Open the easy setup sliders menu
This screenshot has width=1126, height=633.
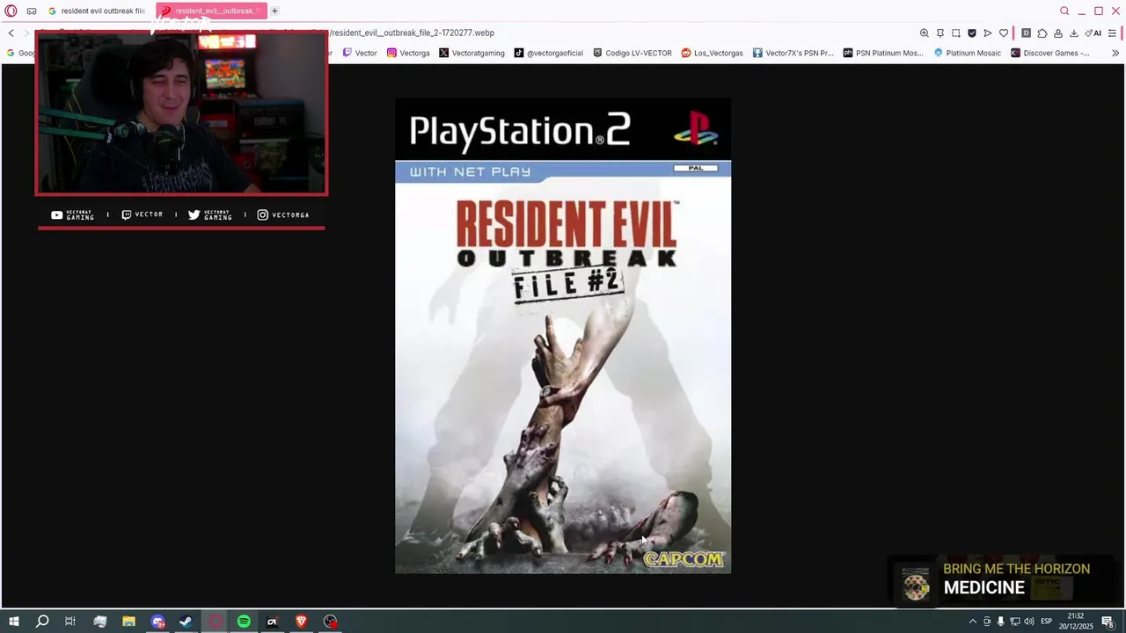1113,33
